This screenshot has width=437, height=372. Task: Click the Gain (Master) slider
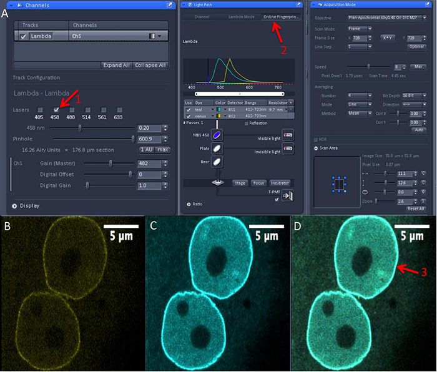109,164
